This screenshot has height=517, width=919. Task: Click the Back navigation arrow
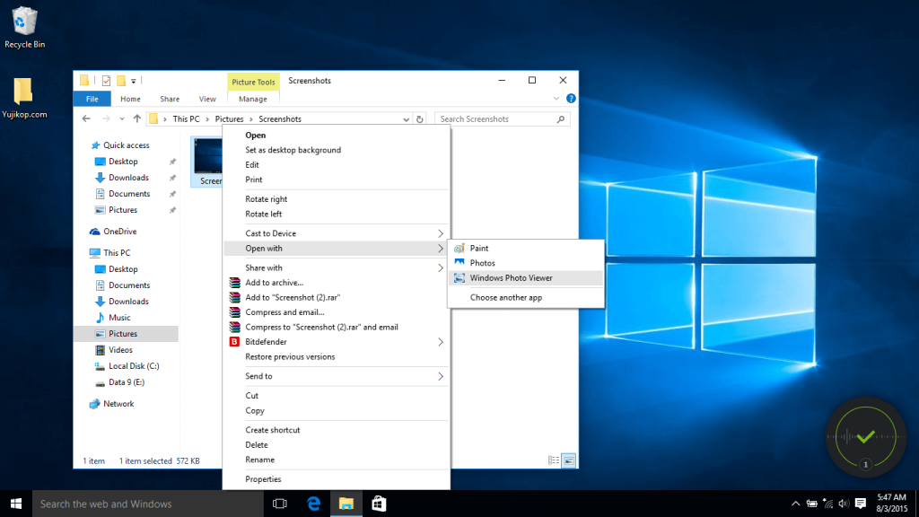[x=86, y=119]
